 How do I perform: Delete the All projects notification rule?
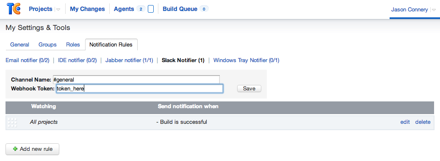pos(423,122)
